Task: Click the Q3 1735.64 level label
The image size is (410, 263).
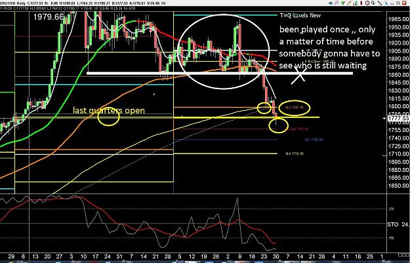Action: click(x=314, y=140)
